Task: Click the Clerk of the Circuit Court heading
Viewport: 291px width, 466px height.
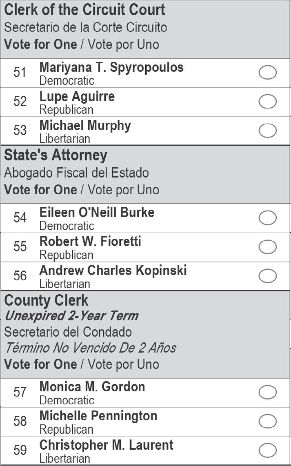Action: point(84,10)
